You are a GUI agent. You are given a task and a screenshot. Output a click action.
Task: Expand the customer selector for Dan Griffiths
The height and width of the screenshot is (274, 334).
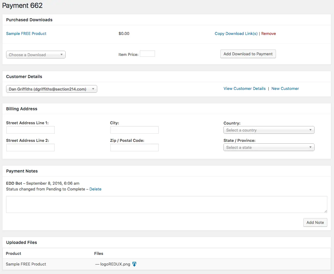[x=52, y=89]
